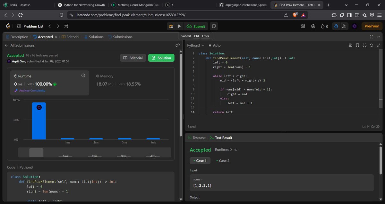Image resolution: width=385 pixels, height=204 pixels.
Task: Bookmark this page in the address bar
Action: pos(61,15)
